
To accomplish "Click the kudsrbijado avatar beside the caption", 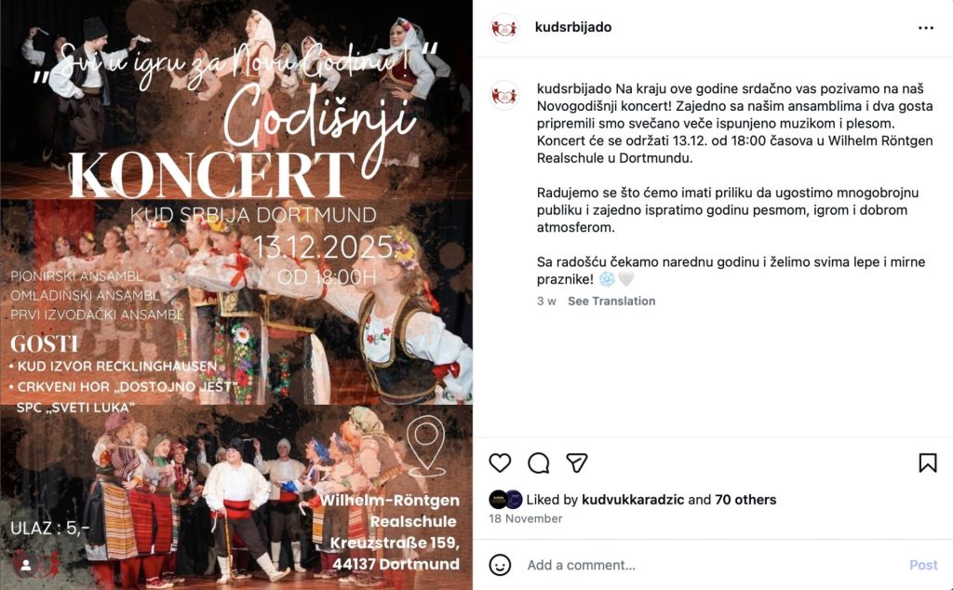I will click(504, 96).
